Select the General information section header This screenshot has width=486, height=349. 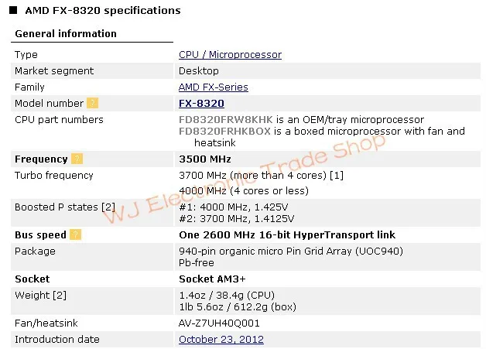pyautogui.click(x=66, y=33)
